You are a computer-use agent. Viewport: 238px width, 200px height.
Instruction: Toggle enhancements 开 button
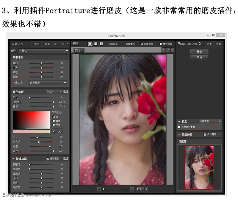click(x=65, y=159)
